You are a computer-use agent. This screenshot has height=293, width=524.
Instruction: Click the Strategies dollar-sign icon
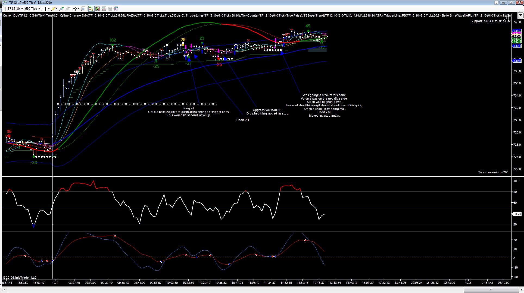click(x=110, y=9)
